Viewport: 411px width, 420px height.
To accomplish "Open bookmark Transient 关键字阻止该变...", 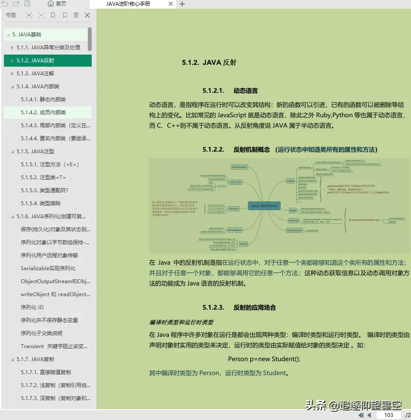I will [x=54, y=346].
